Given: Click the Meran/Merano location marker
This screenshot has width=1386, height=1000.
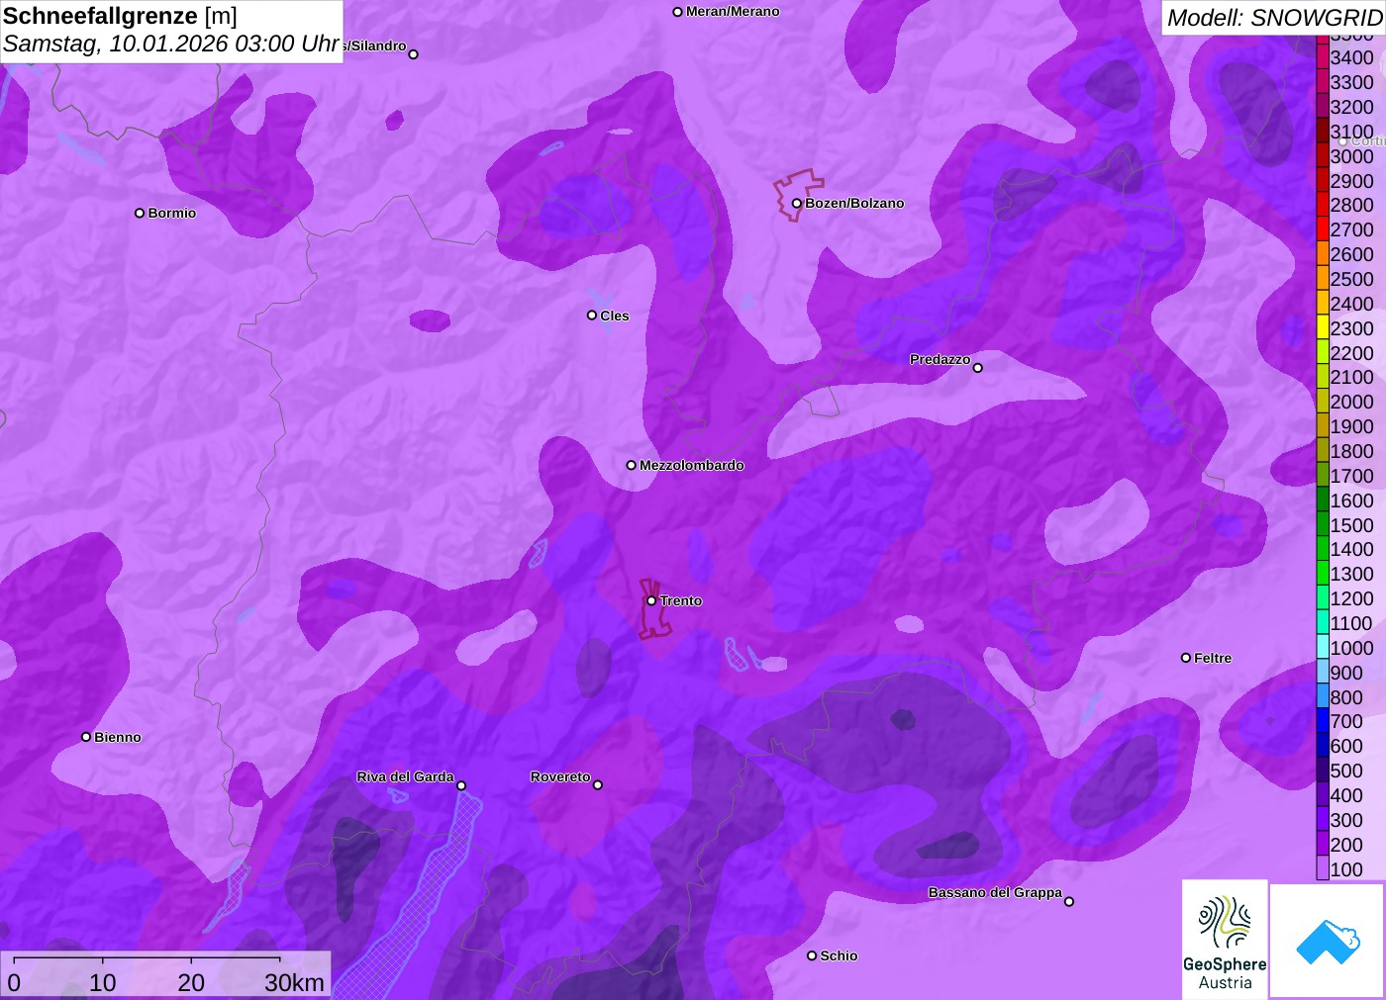Looking at the screenshot, I should pos(678,12).
